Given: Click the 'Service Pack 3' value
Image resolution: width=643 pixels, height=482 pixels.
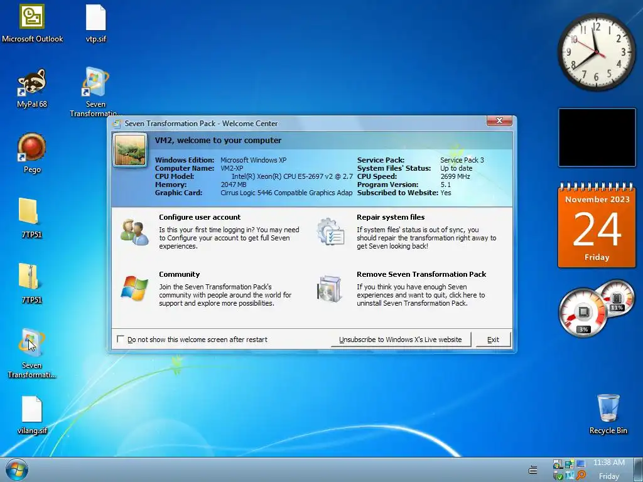Looking at the screenshot, I should click(462, 160).
